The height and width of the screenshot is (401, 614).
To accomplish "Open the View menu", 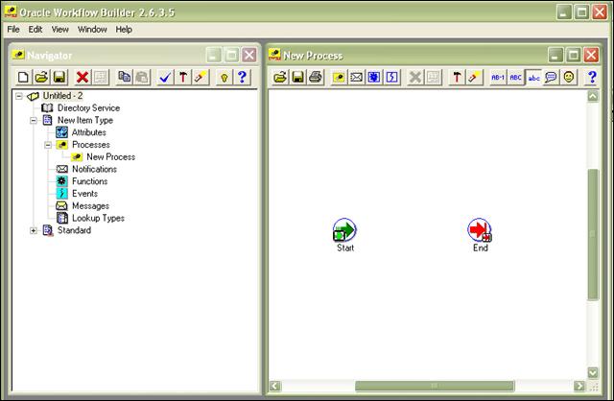I will pos(59,30).
